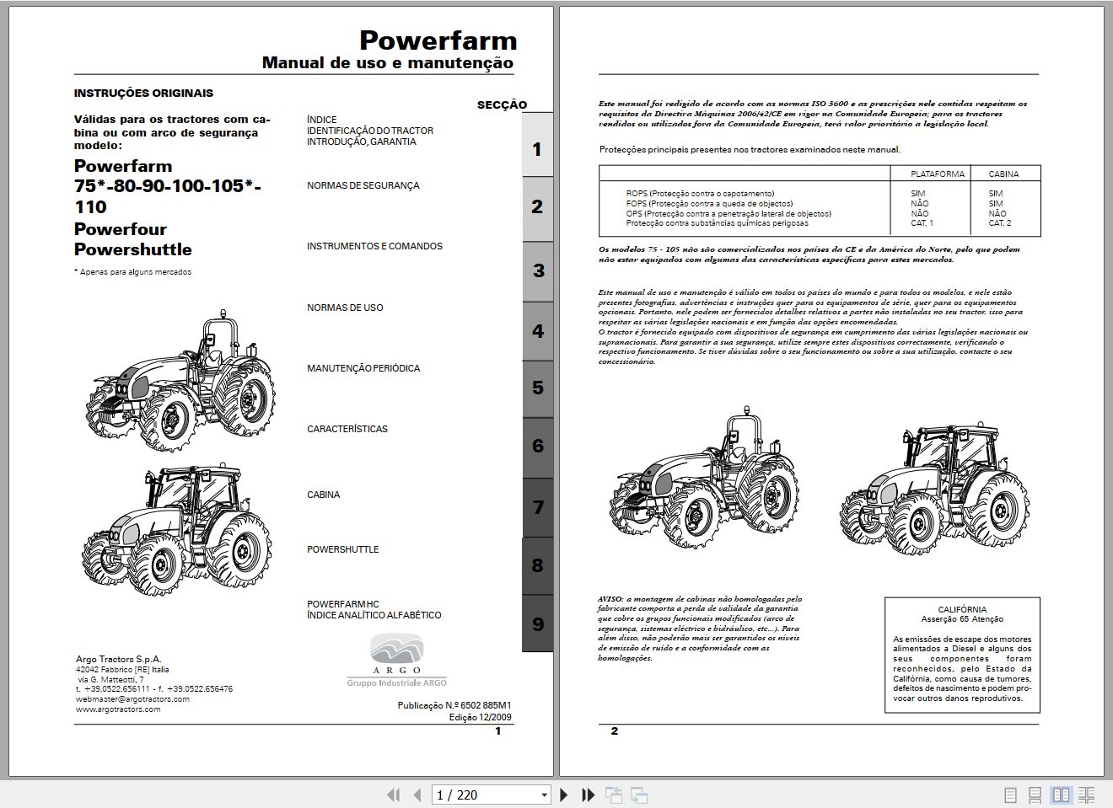Click section tab number 6
The image size is (1113, 808).
point(538,447)
